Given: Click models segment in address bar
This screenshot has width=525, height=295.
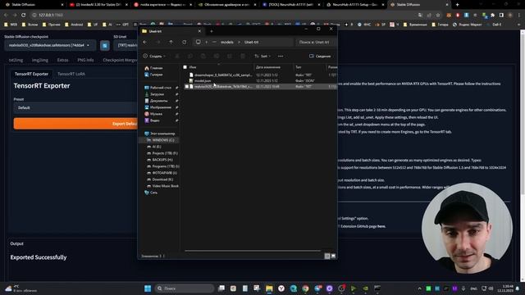Looking at the screenshot, I should (226, 42).
